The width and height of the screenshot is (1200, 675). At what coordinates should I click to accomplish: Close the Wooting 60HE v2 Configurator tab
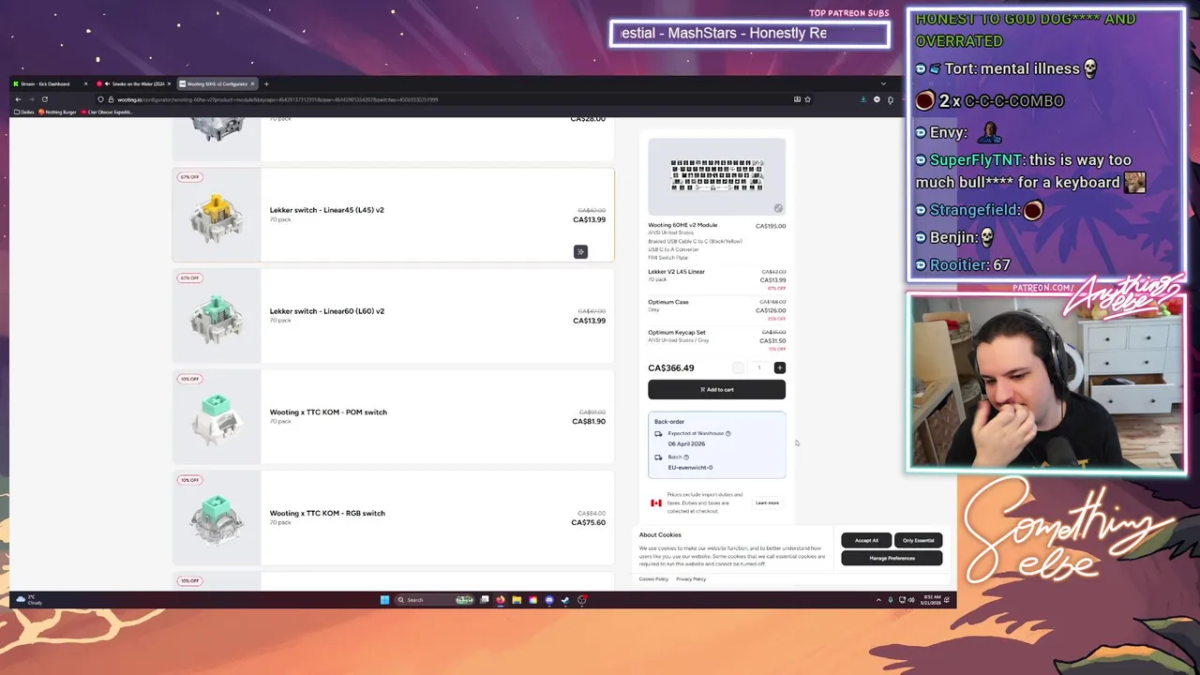[x=252, y=84]
